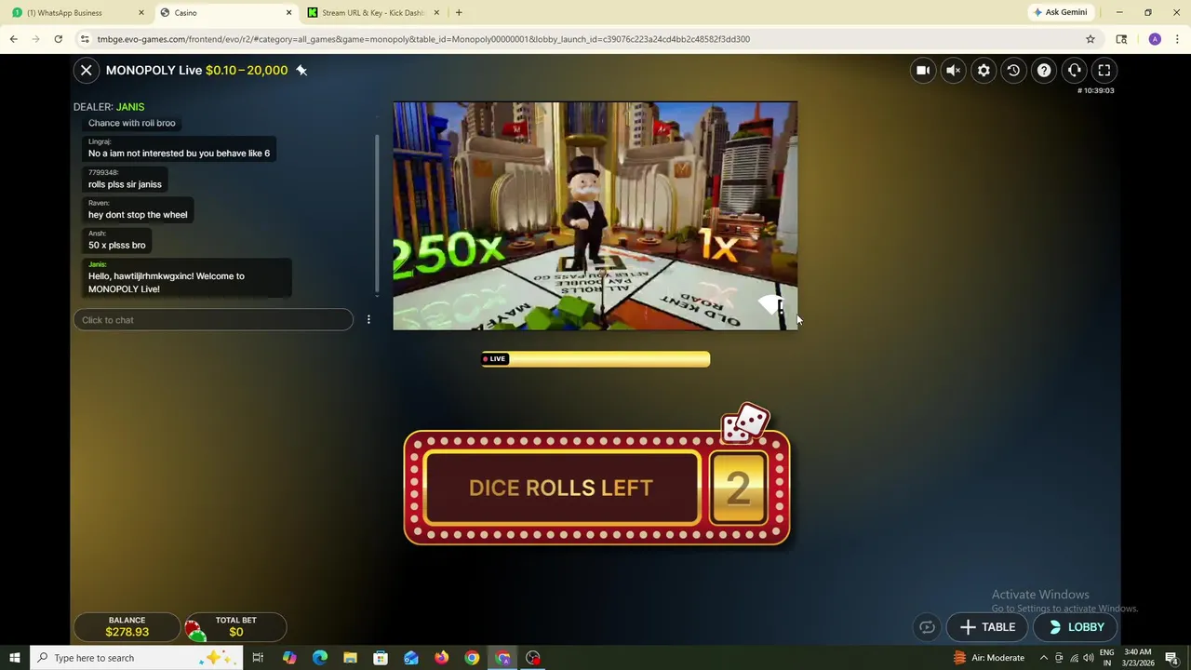Close the MONOPOLY Live game with X
This screenshot has width=1191, height=670.
click(86, 70)
